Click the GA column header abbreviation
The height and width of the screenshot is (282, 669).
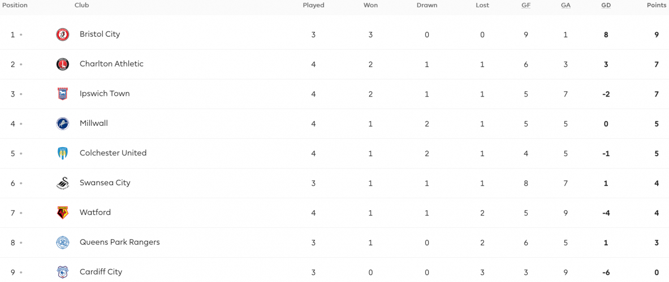point(566,6)
